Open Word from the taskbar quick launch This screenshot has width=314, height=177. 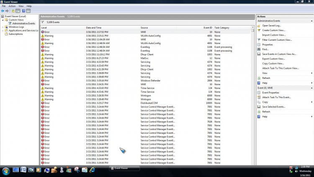click(23, 170)
